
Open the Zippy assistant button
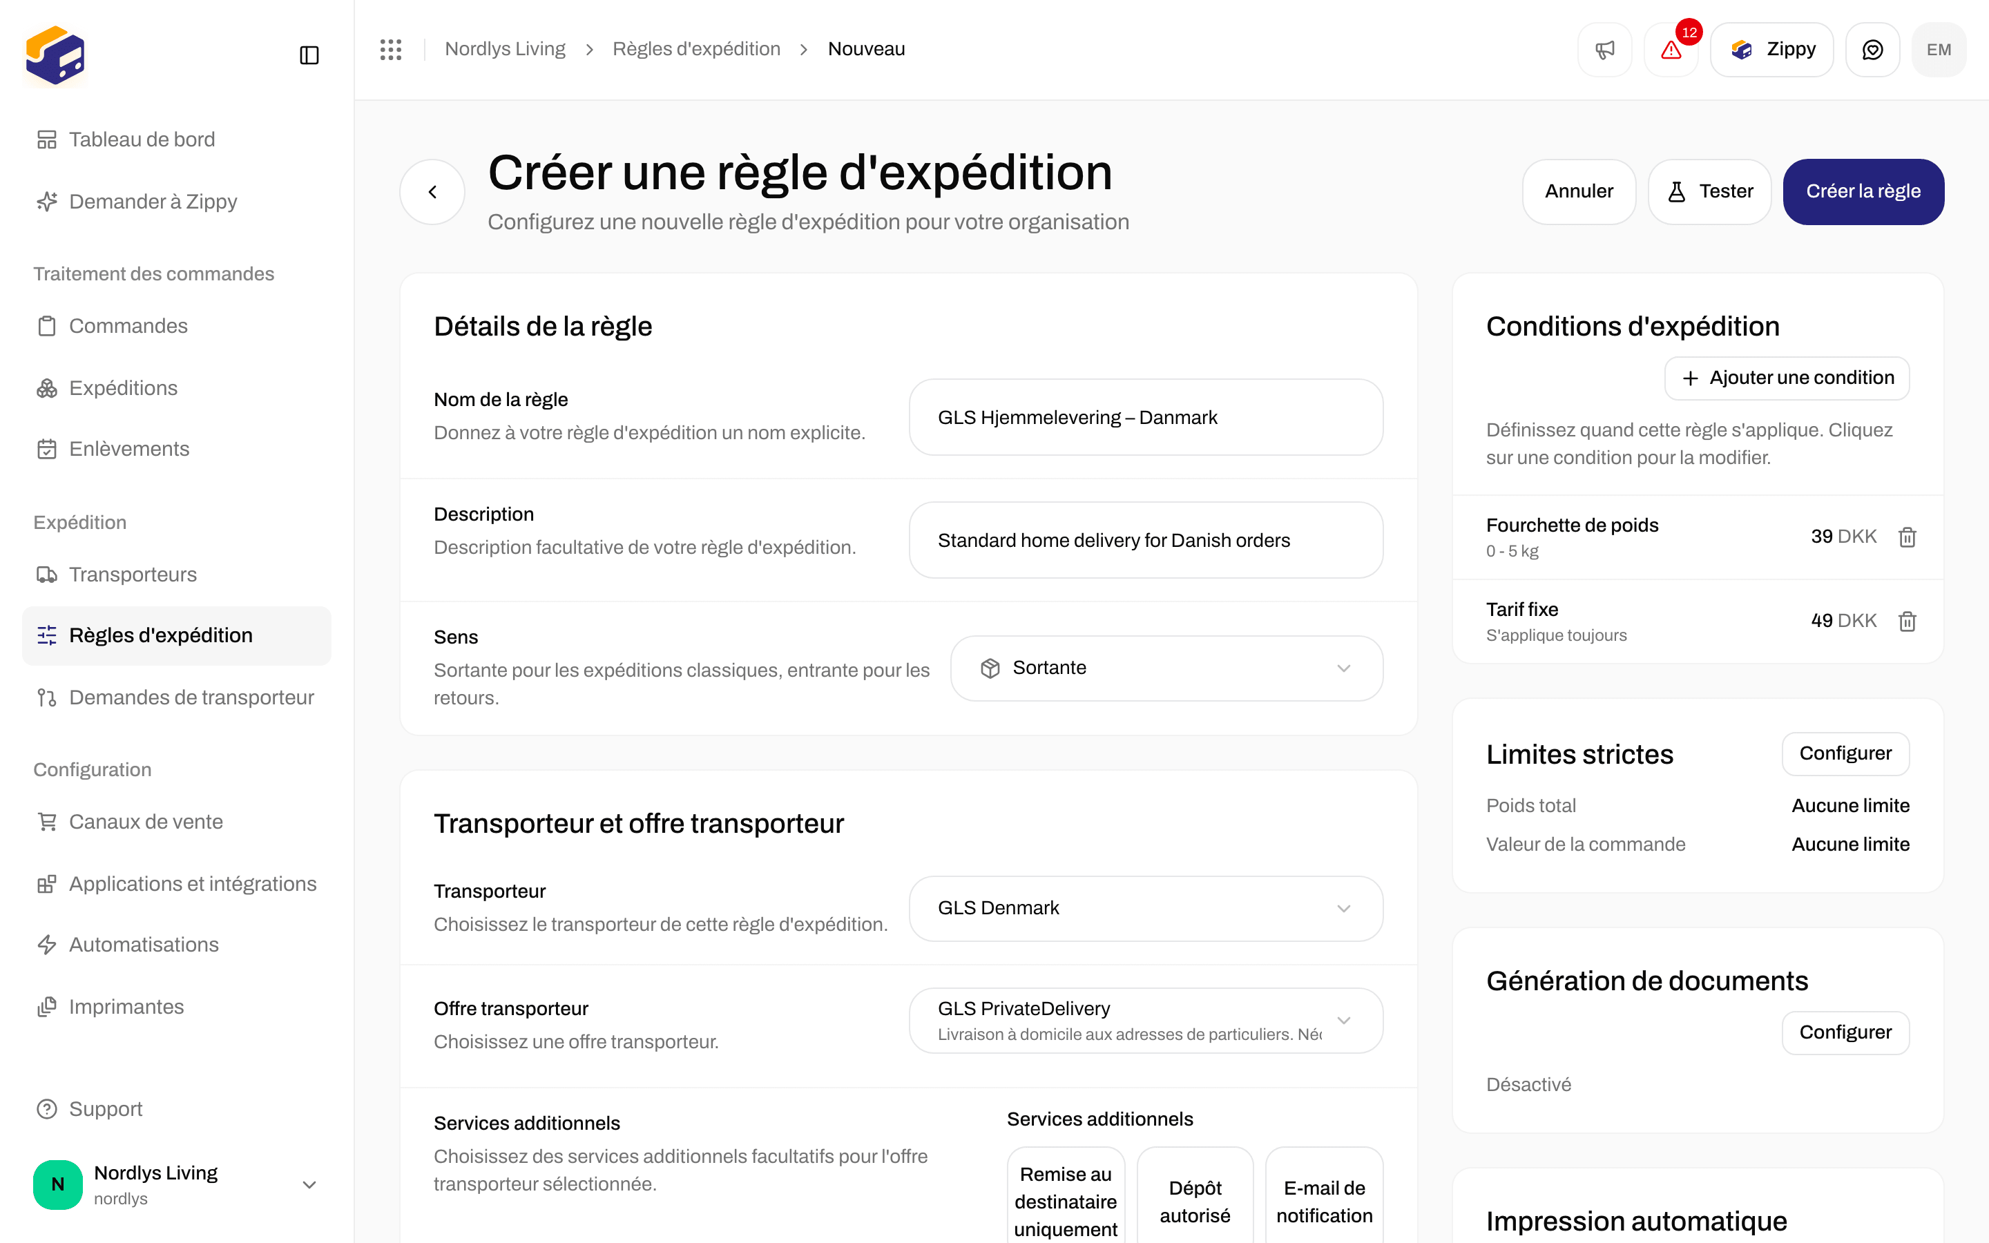[1772, 49]
